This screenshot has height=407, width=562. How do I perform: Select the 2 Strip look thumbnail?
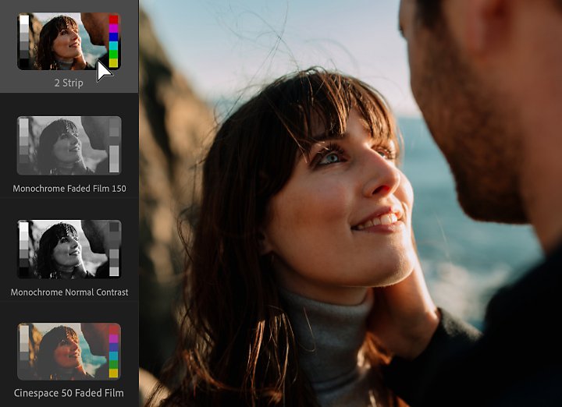click(x=69, y=41)
